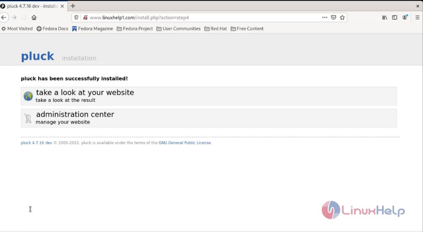This screenshot has width=423, height=232.
Task: Open Fedora Docs bookmark
Action: click(53, 28)
